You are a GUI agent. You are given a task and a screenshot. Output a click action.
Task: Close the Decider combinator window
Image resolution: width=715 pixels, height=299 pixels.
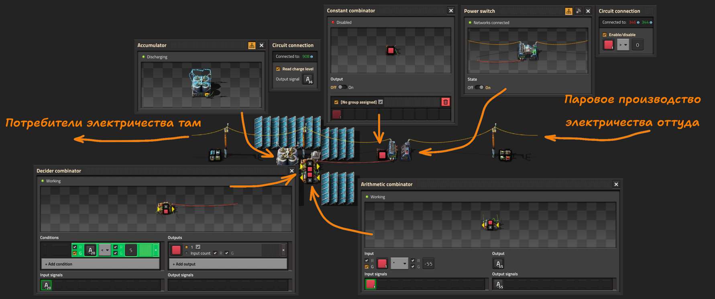click(x=292, y=171)
